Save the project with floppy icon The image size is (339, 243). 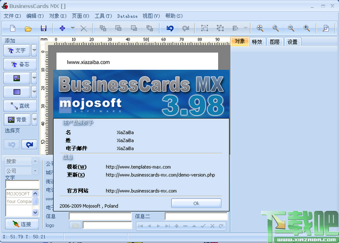tap(44, 28)
